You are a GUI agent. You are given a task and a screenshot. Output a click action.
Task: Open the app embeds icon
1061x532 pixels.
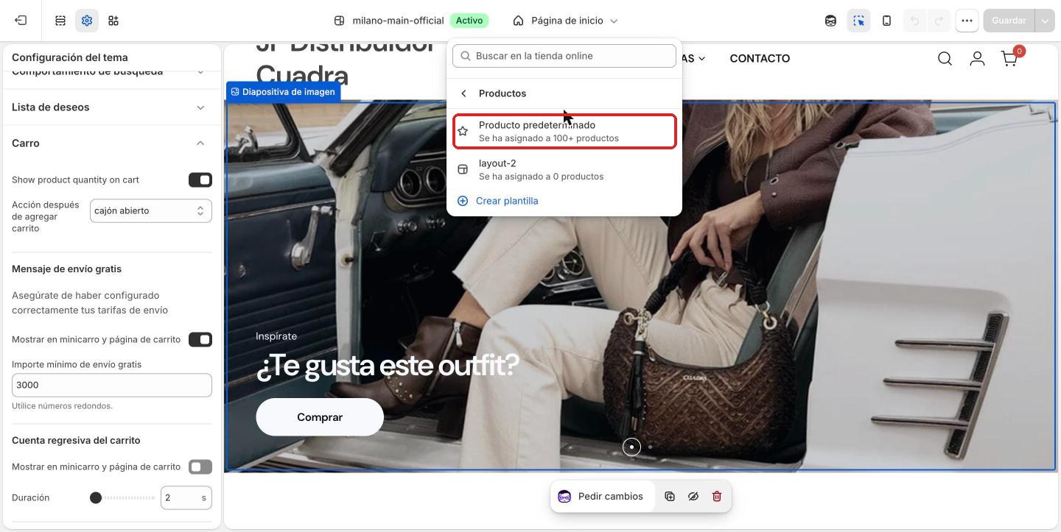113,21
